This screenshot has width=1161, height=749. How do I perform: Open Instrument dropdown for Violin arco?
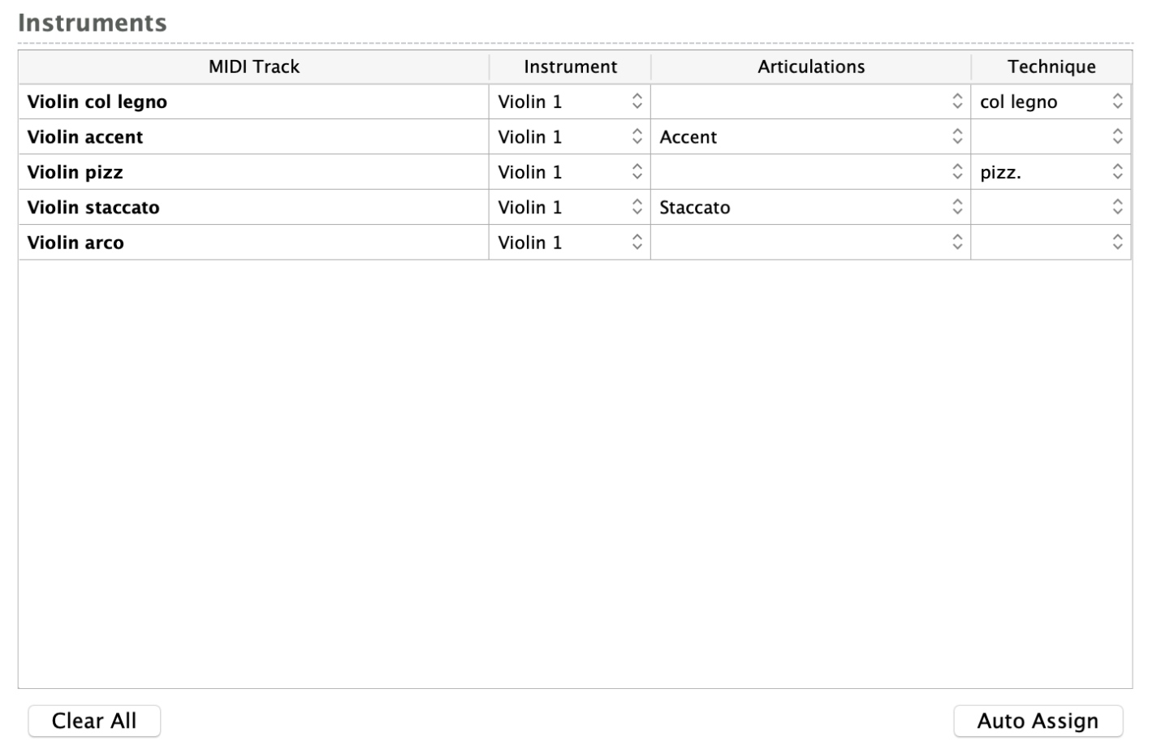tap(570, 243)
